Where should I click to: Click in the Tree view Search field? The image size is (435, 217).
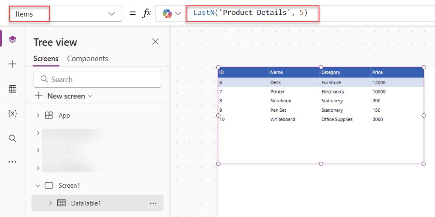[97, 79]
